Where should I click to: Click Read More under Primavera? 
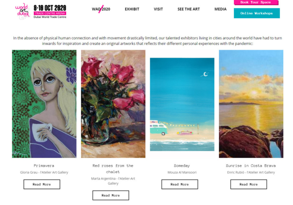pos(42,184)
